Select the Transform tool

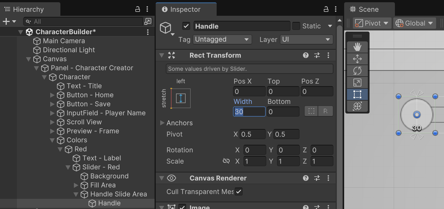(x=357, y=106)
